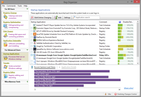This screenshot has height=97, width=141.
Task: Click the Tweaks tools icon
Action: coord(5,67)
